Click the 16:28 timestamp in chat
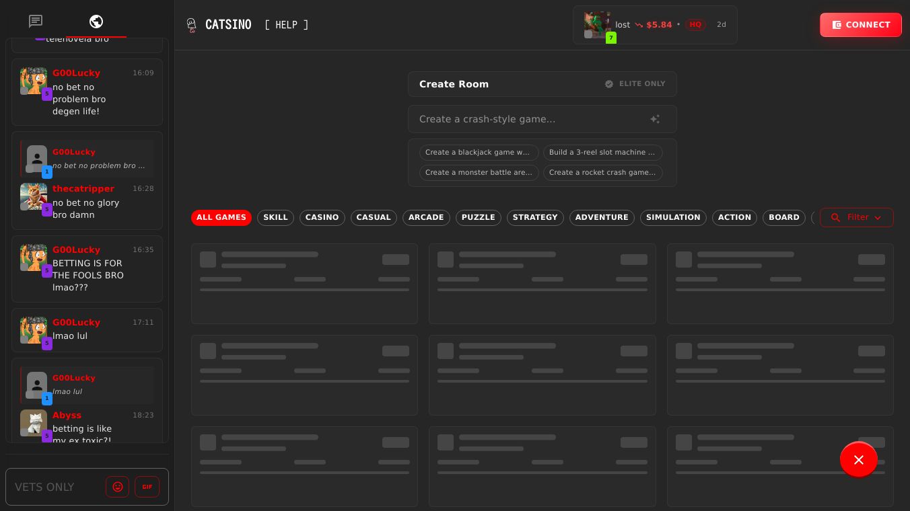 coord(143,189)
